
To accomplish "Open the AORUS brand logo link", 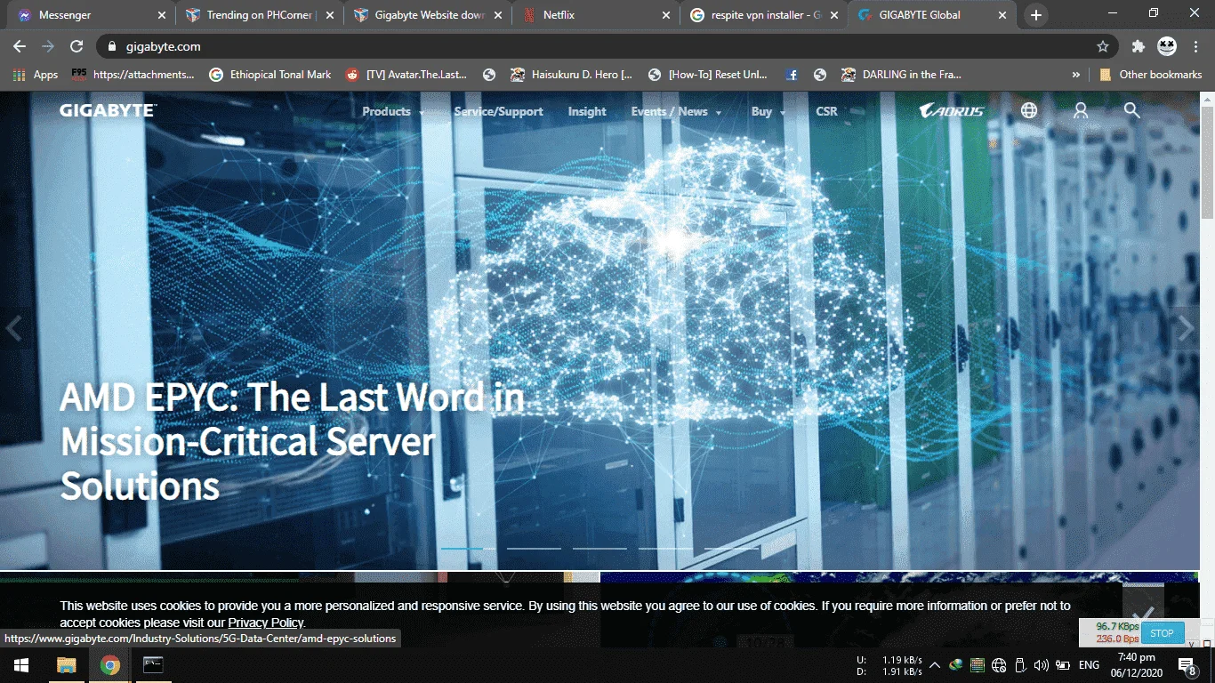I will coord(952,110).
